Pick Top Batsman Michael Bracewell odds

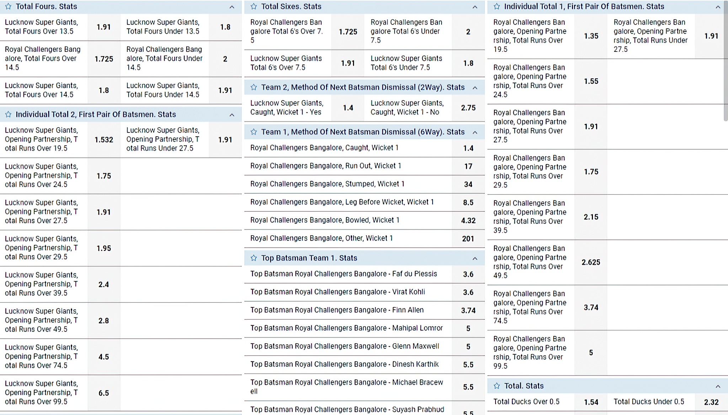[468, 387]
